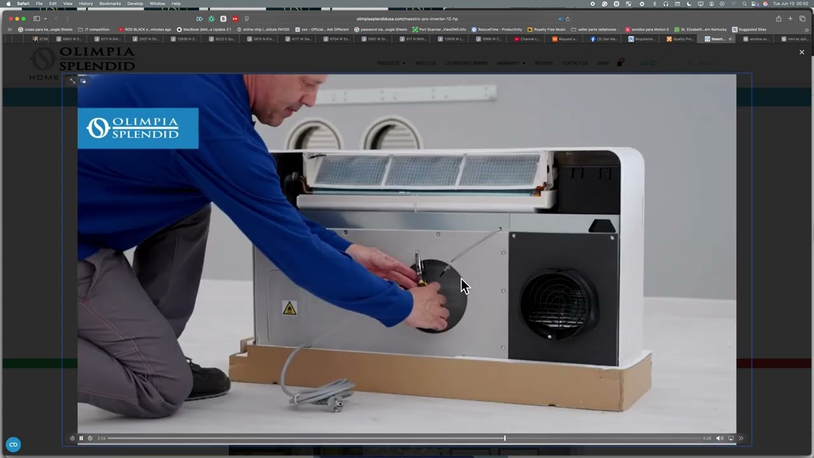Skip back using the rewind icon left of pause
This screenshot has height=458, width=814.
(72, 438)
